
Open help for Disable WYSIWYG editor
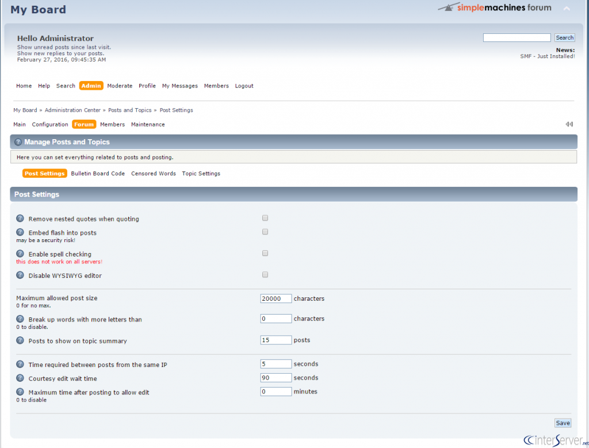coord(20,275)
